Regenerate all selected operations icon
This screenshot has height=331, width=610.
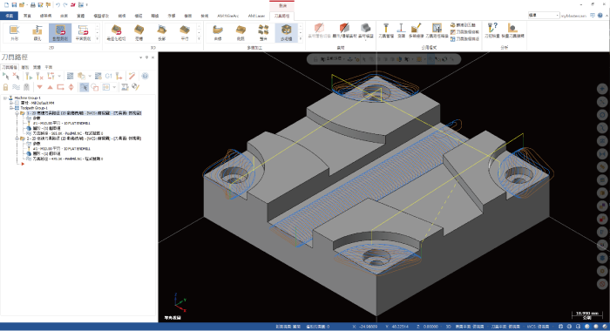[x=29, y=76]
